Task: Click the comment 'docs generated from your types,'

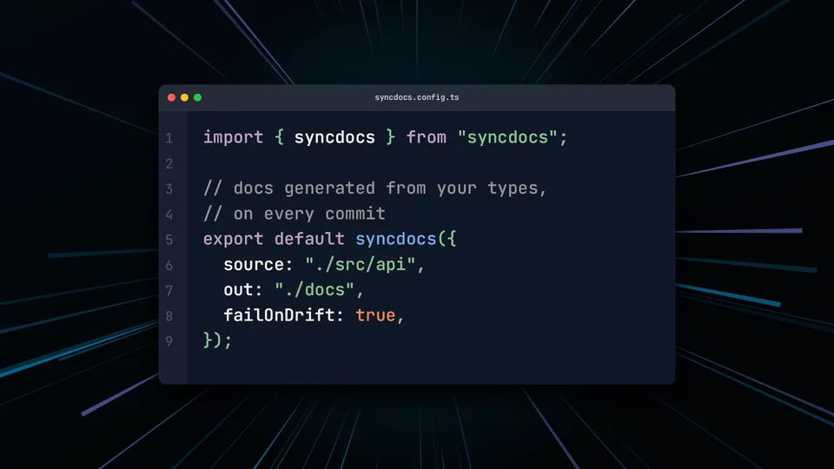Action: tap(375, 188)
